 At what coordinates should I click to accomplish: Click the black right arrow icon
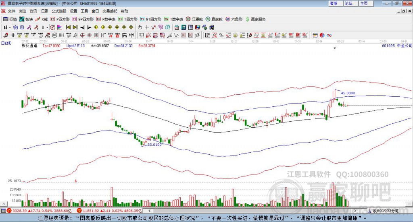89,27
